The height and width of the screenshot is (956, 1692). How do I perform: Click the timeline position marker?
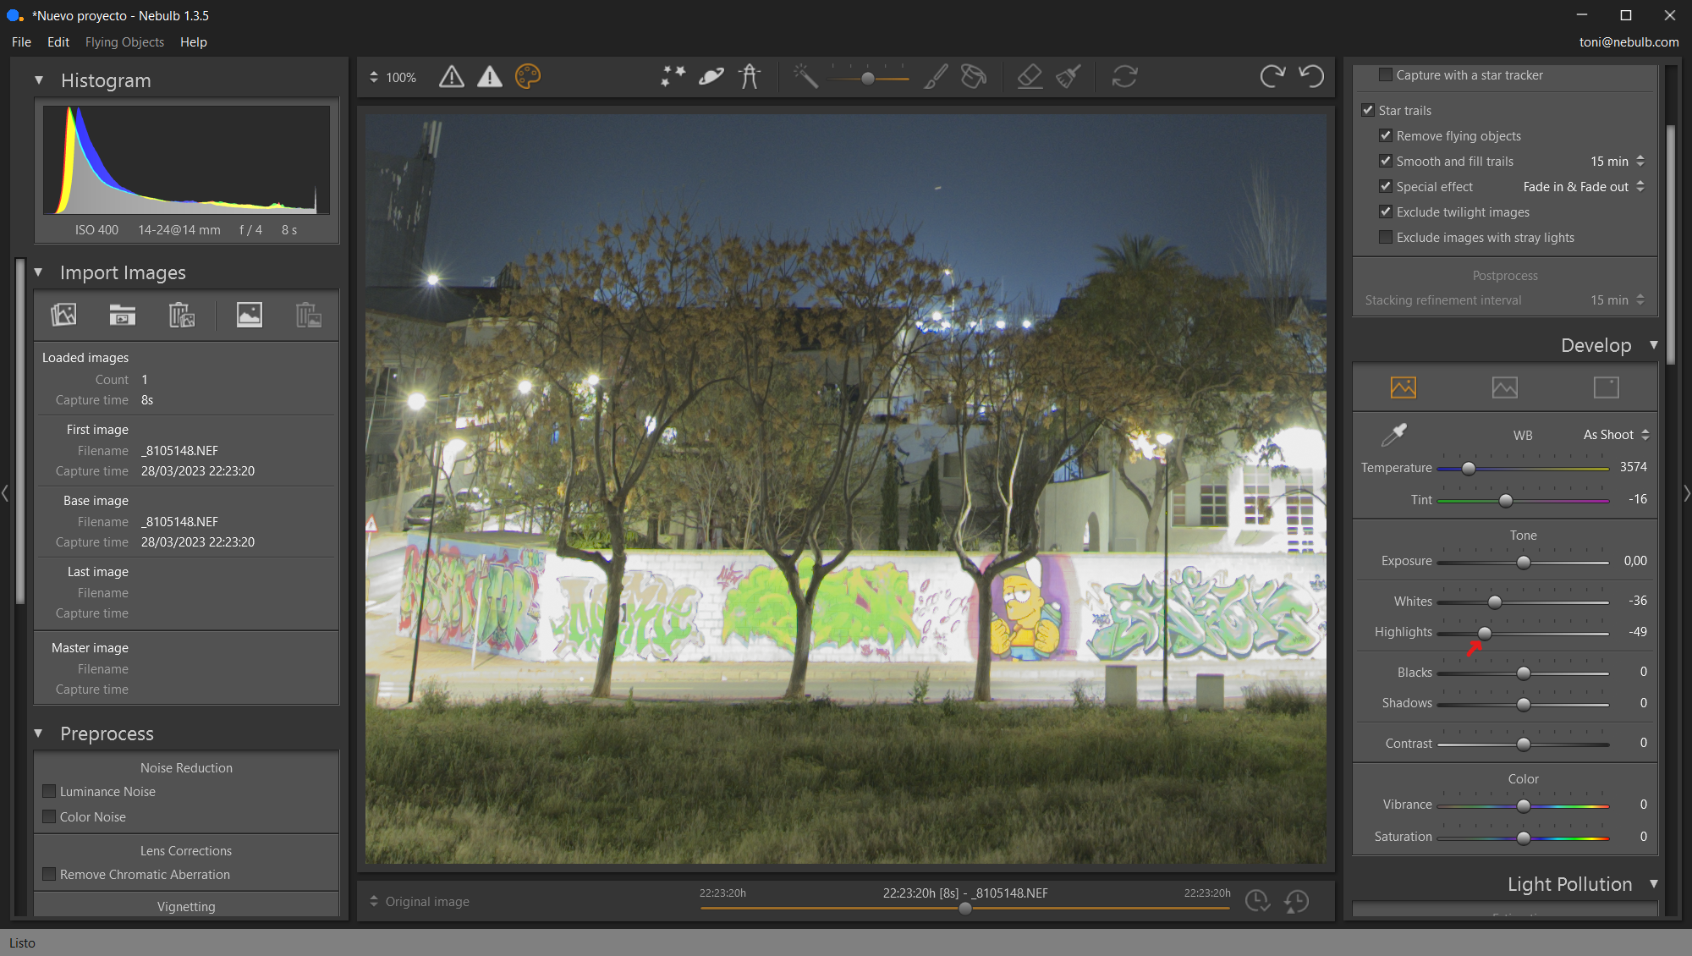(965, 909)
